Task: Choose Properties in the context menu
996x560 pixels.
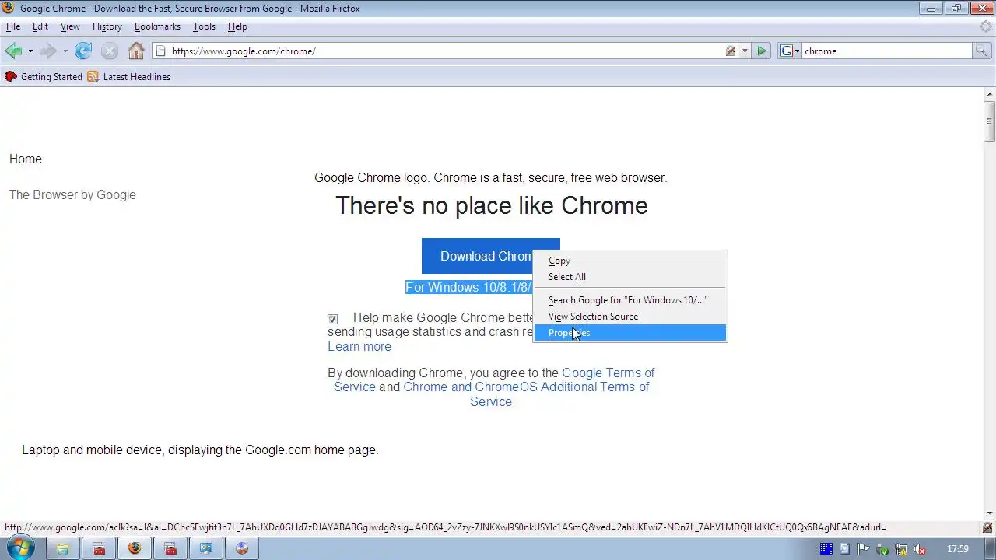Action: [x=630, y=333]
